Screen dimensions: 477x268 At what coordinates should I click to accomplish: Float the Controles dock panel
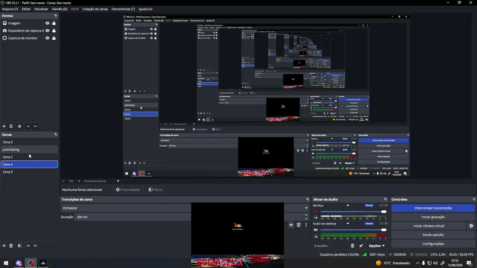474,200
